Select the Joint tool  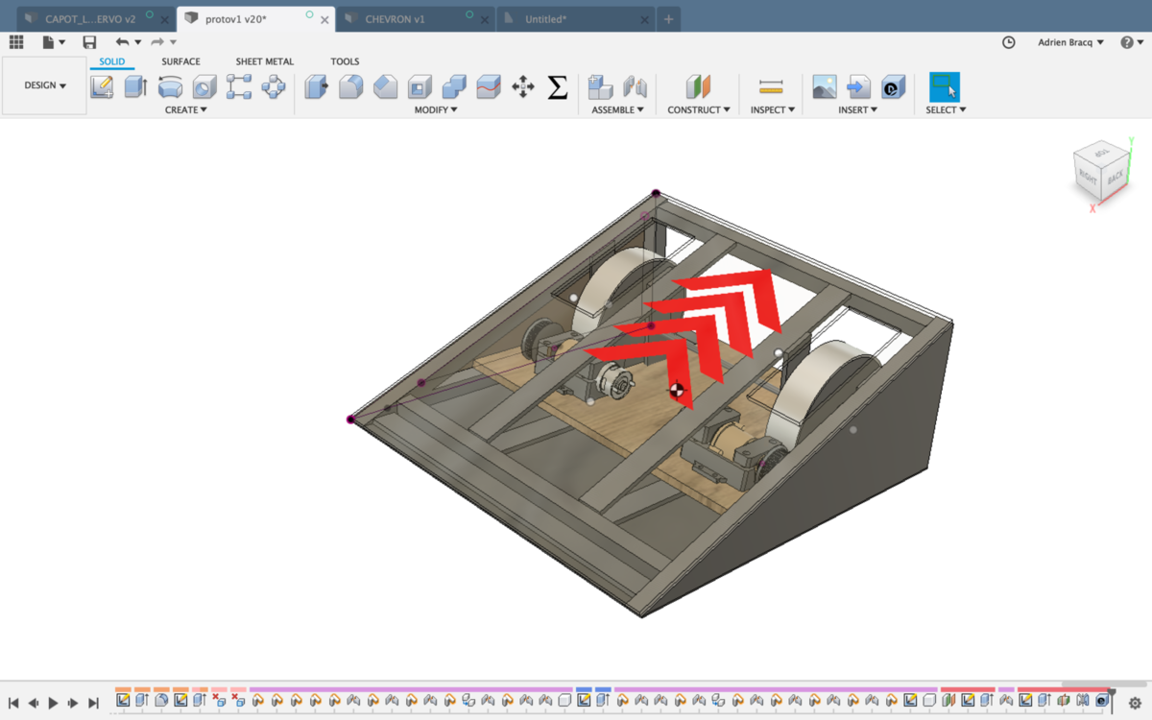(x=635, y=87)
